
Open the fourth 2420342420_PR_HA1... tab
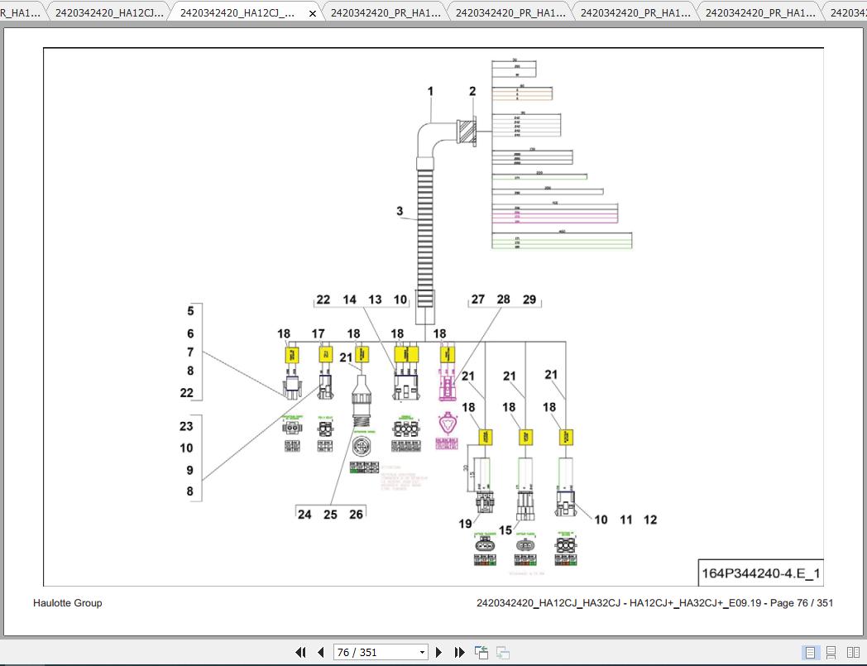tap(760, 12)
